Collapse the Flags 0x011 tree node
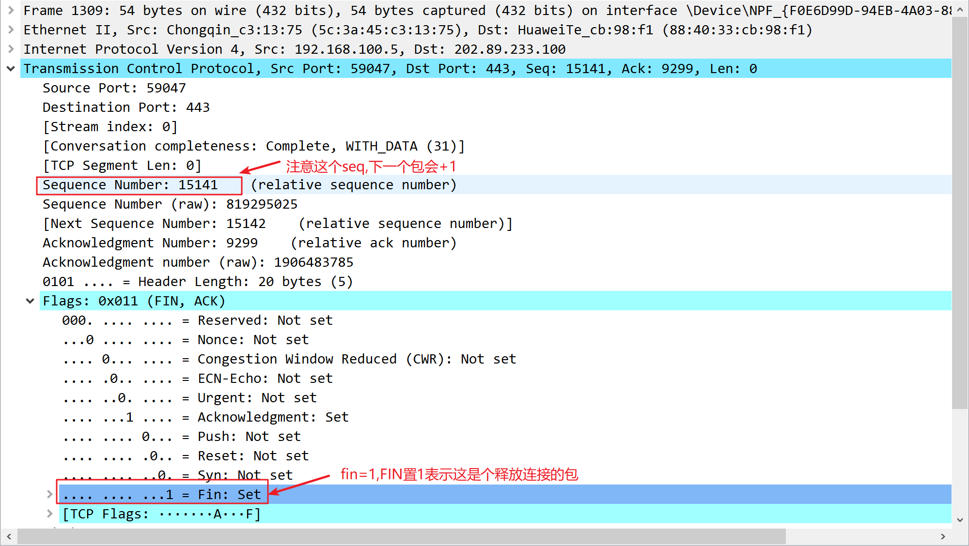The image size is (969, 546). (x=30, y=301)
